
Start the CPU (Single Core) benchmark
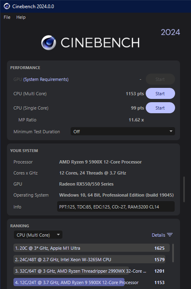[160, 108]
